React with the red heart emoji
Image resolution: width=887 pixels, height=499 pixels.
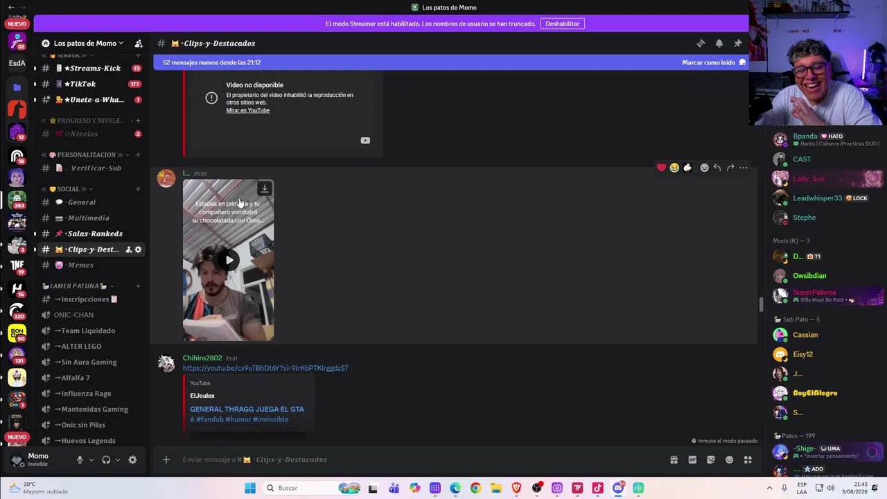point(662,168)
